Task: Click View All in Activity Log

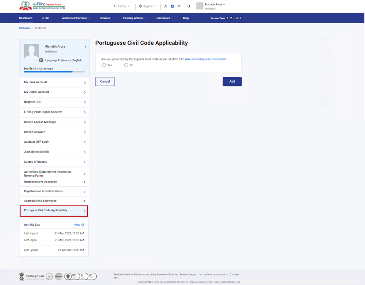Action: coord(79,225)
